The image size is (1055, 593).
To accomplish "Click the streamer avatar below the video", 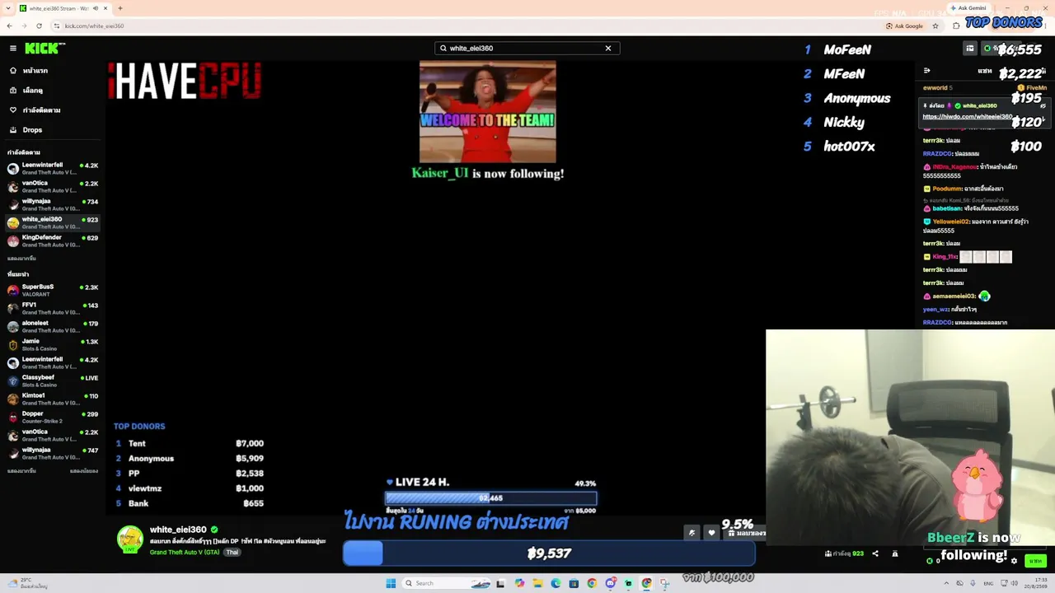I will 129,539.
